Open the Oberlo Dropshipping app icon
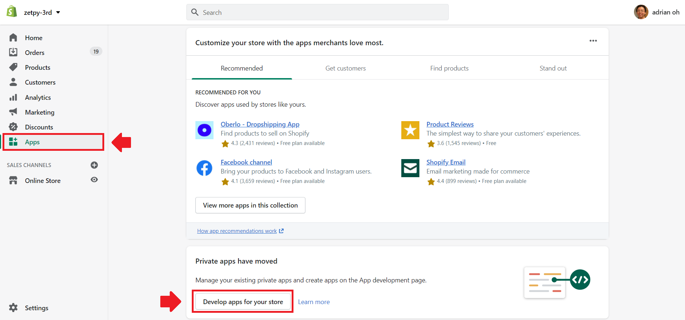The height and width of the screenshot is (320, 685). coord(204,130)
